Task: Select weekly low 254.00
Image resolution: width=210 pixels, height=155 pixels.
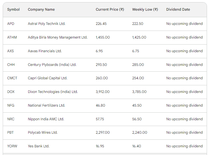Action: (138, 78)
